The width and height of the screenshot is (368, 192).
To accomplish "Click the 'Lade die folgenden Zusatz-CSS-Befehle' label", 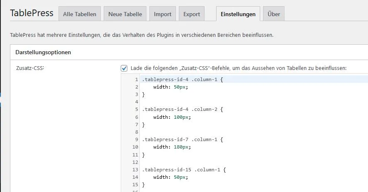I will pyautogui.click(x=239, y=68).
